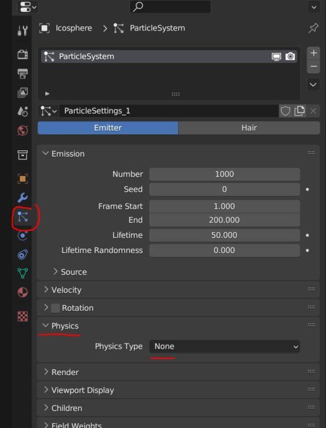Open the View Layer properties tab
326x428 pixels.
22,92
